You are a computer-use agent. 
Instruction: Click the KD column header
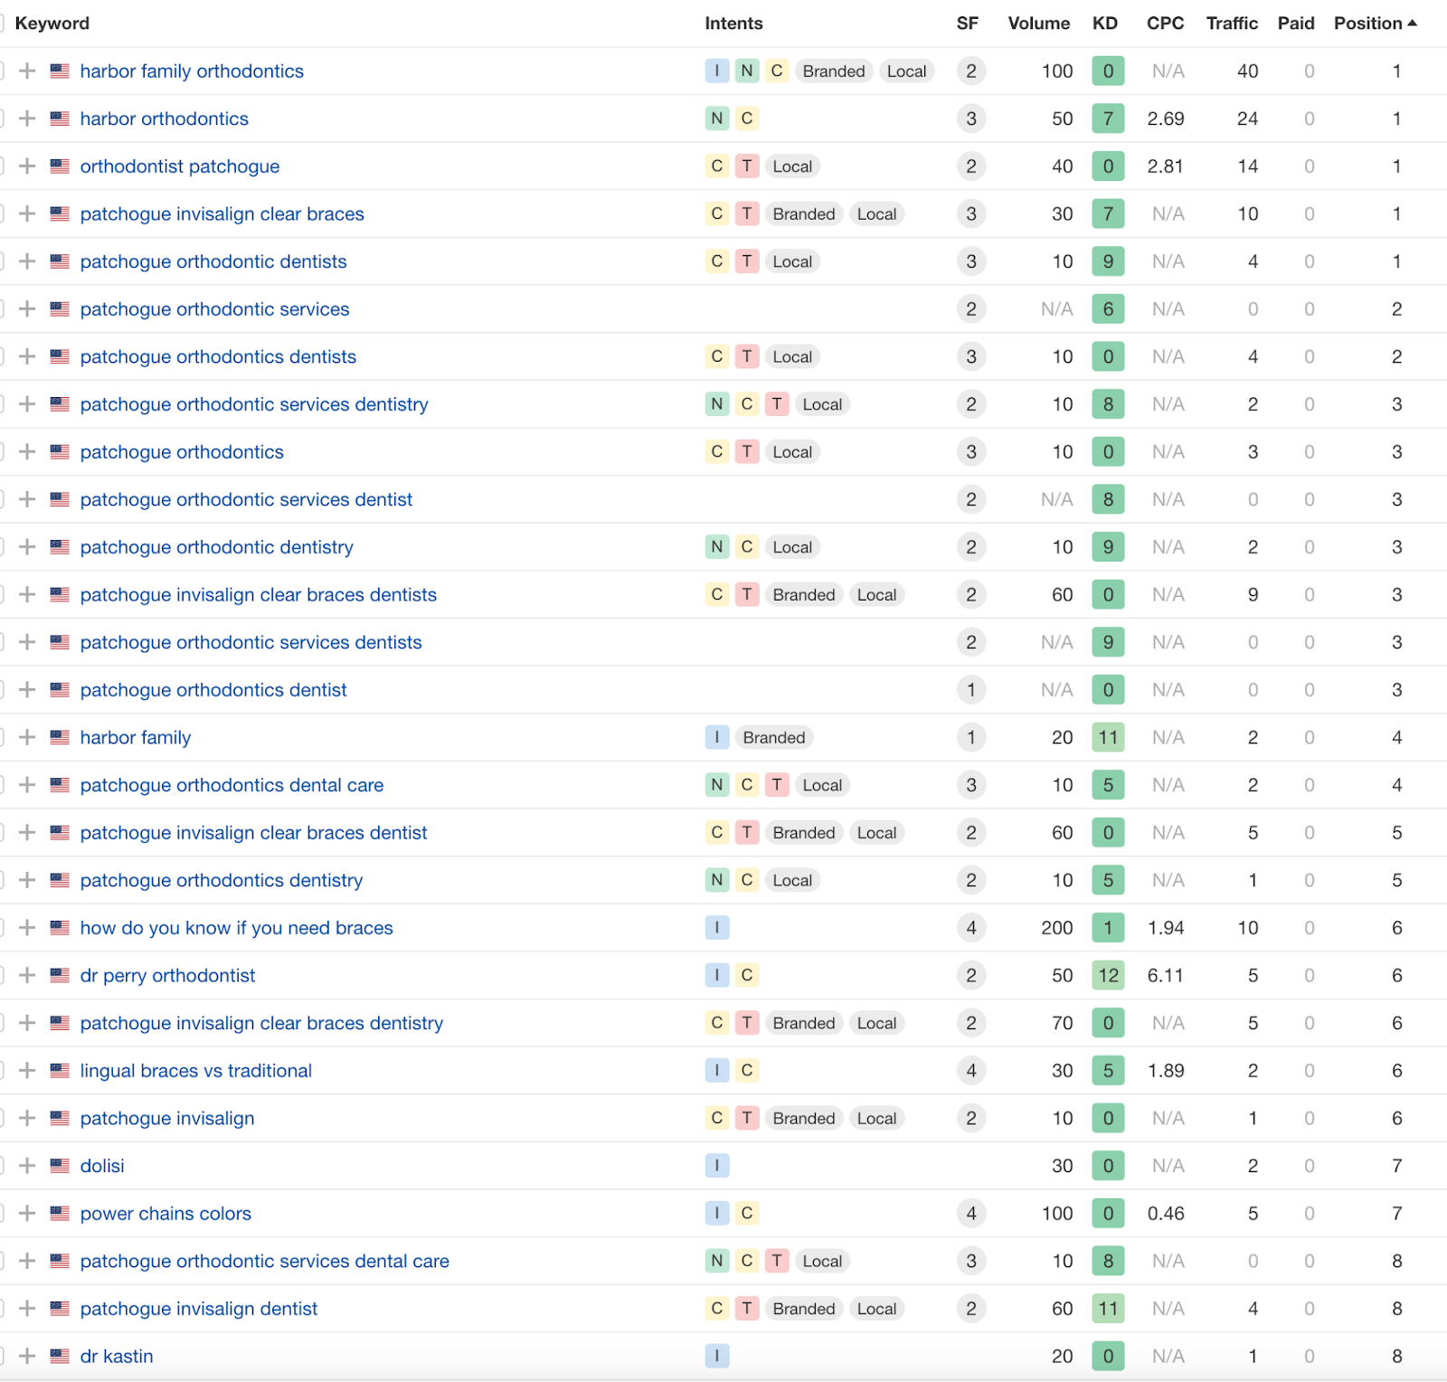(1105, 23)
